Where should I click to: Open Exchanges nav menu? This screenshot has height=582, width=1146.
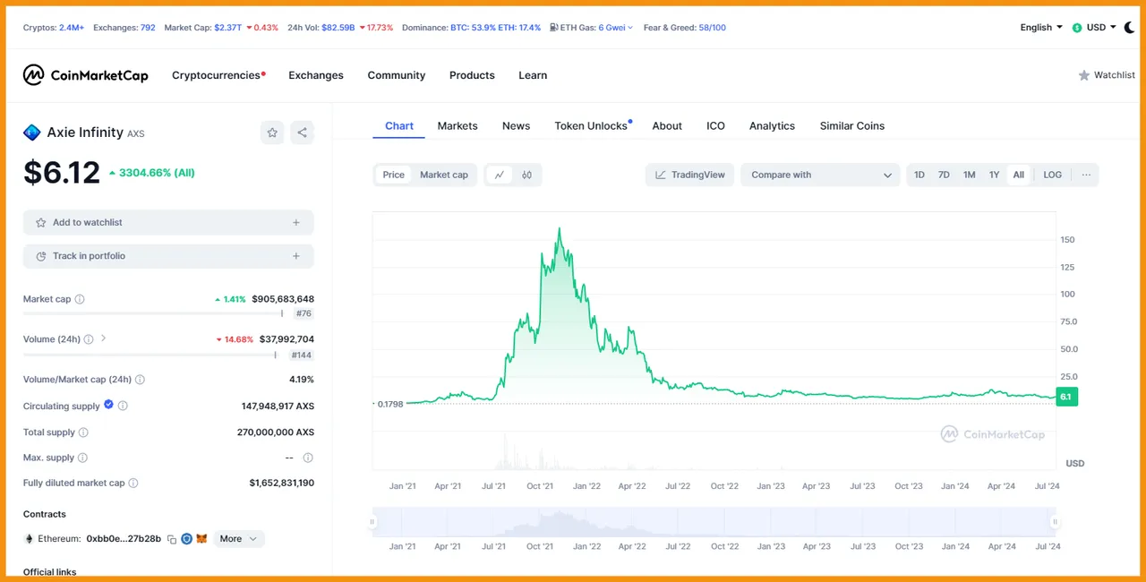[x=316, y=75]
